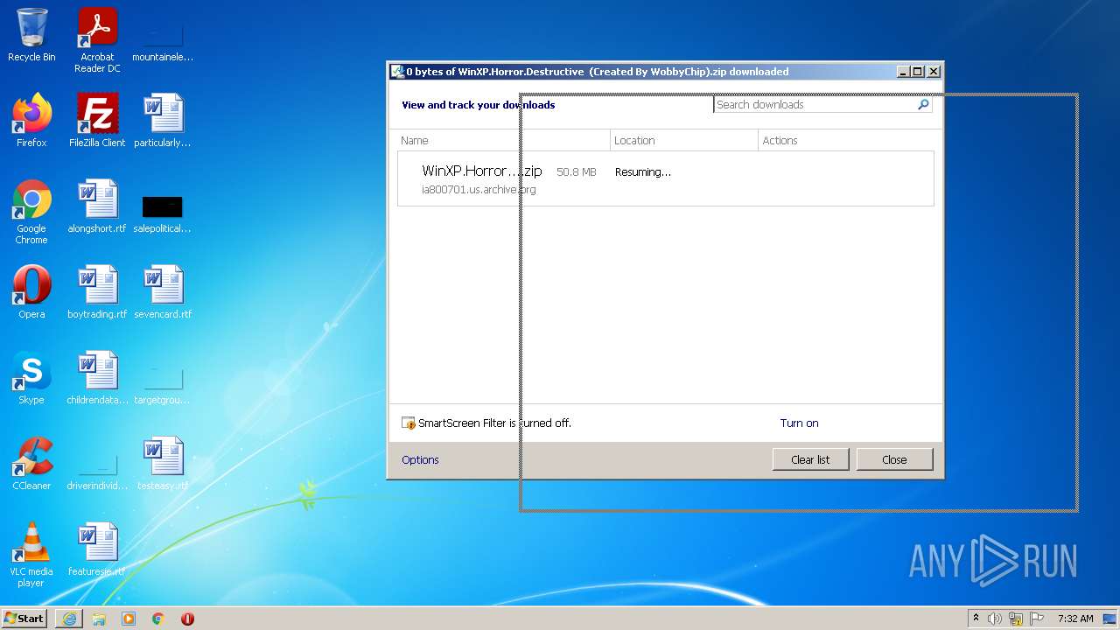Select childrendata rtf file icon

97,378
